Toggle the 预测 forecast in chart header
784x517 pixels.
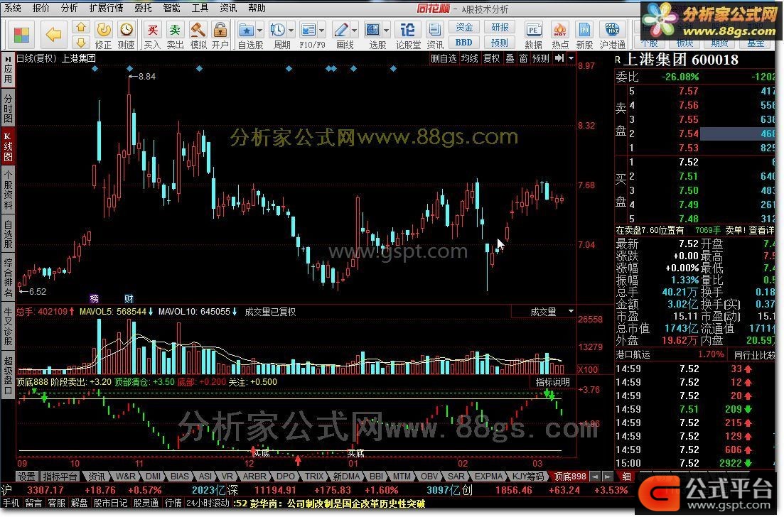pyautogui.click(x=540, y=58)
